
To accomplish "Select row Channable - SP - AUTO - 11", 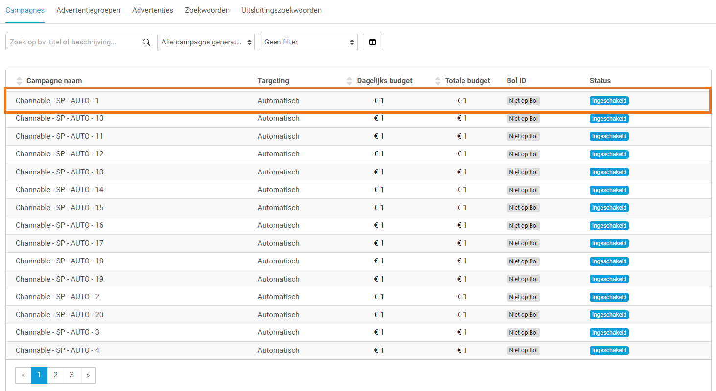I will click(358, 136).
